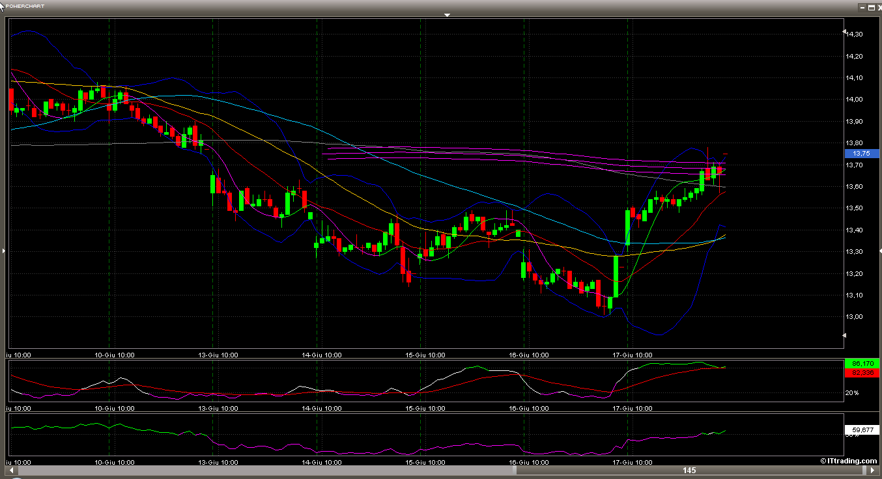Click the 14,30 price axis label
Screen dimensions: 882x479
854,34
